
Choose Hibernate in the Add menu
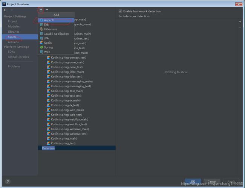56,29
